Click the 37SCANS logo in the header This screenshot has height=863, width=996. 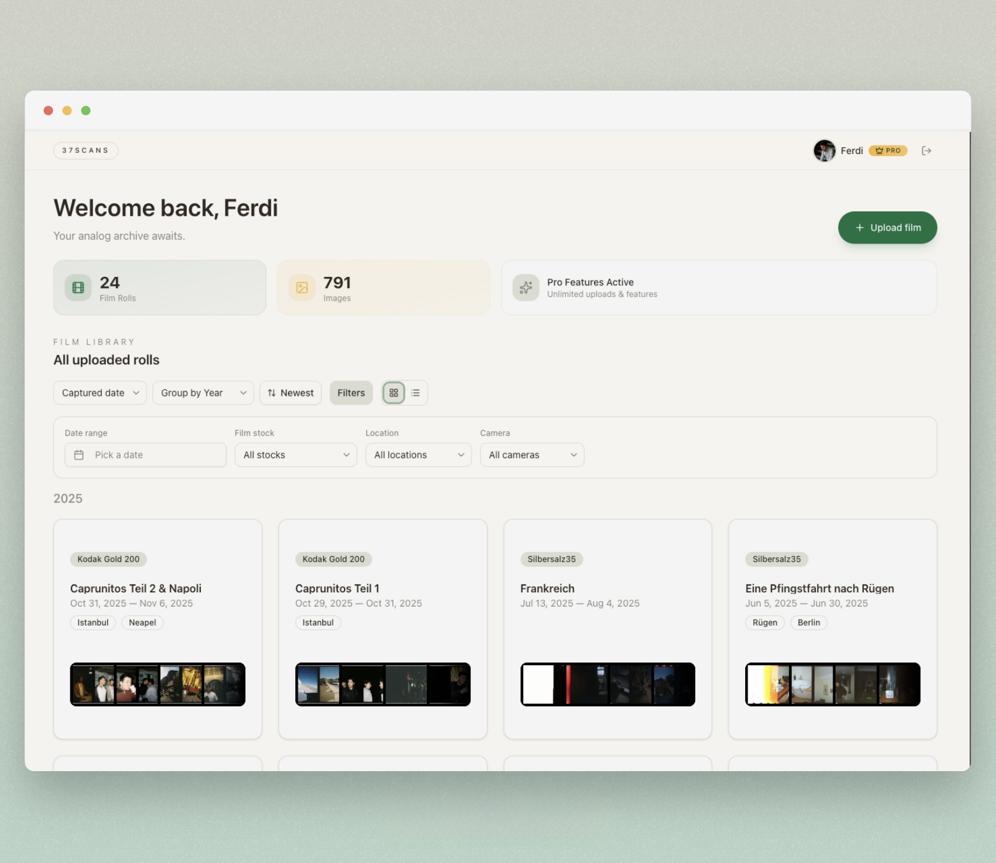[x=86, y=150]
